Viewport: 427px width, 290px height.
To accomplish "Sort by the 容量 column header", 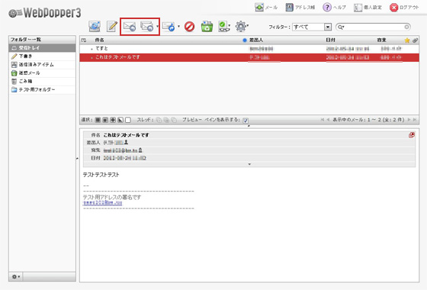I will point(381,40).
